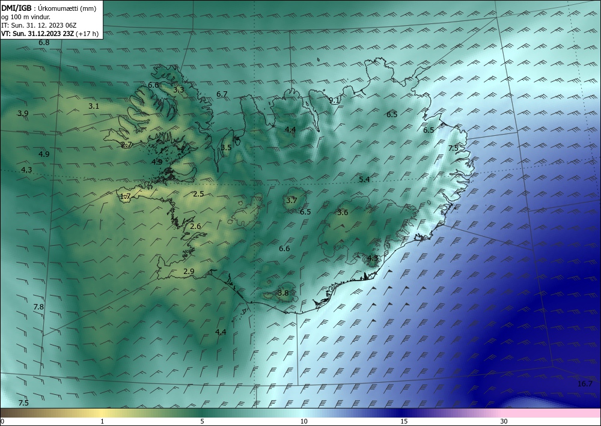Click the "IT: Sun. 31. 12. 2023 06Z" line

38,25
